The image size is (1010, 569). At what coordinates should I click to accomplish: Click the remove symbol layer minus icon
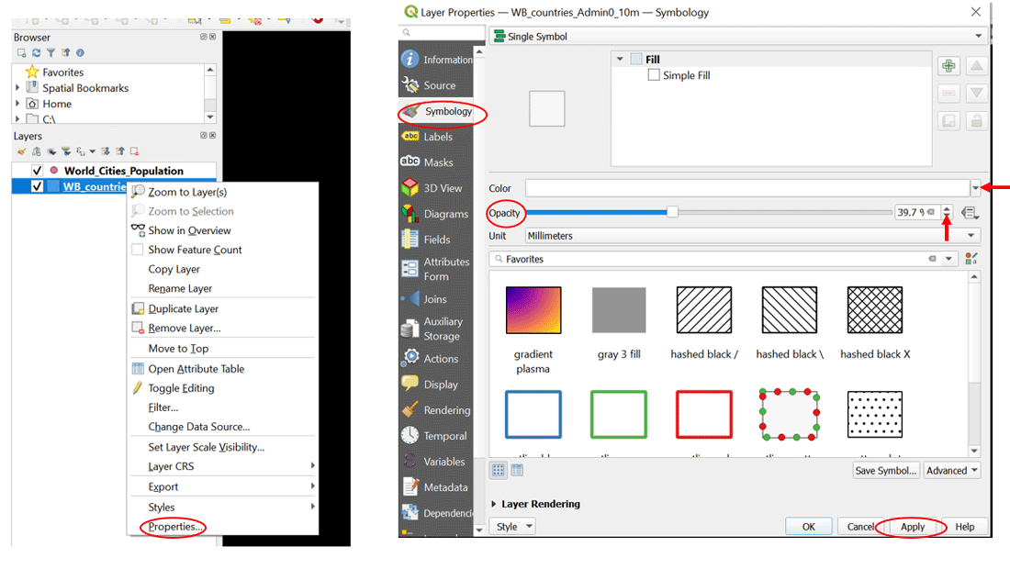pyautogui.click(x=948, y=94)
